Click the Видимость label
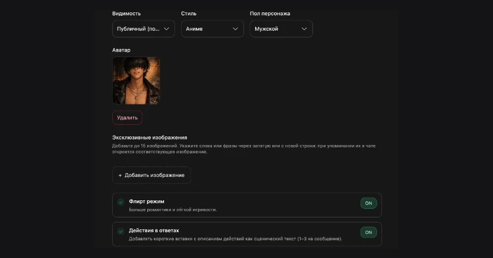 point(126,14)
